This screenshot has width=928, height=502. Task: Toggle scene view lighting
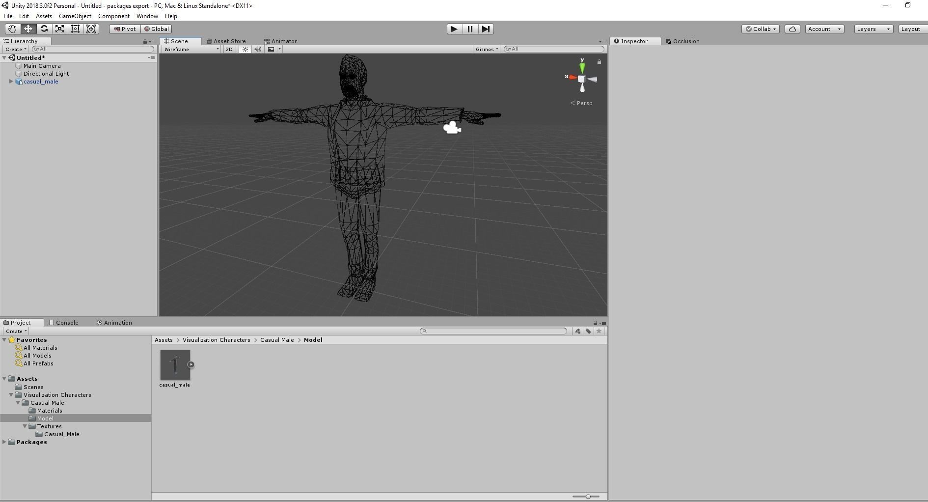245,49
